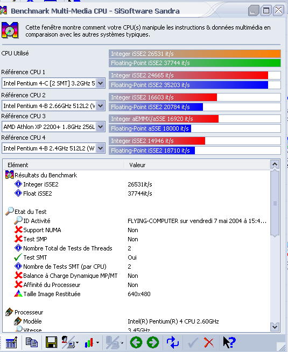
Task: Open the report wizard calendar icon
Action: (x=11, y=342)
